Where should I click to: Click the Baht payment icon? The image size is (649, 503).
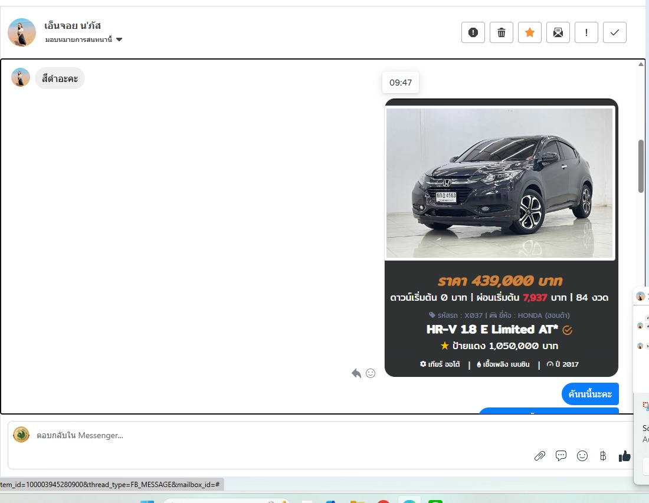tap(603, 456)
